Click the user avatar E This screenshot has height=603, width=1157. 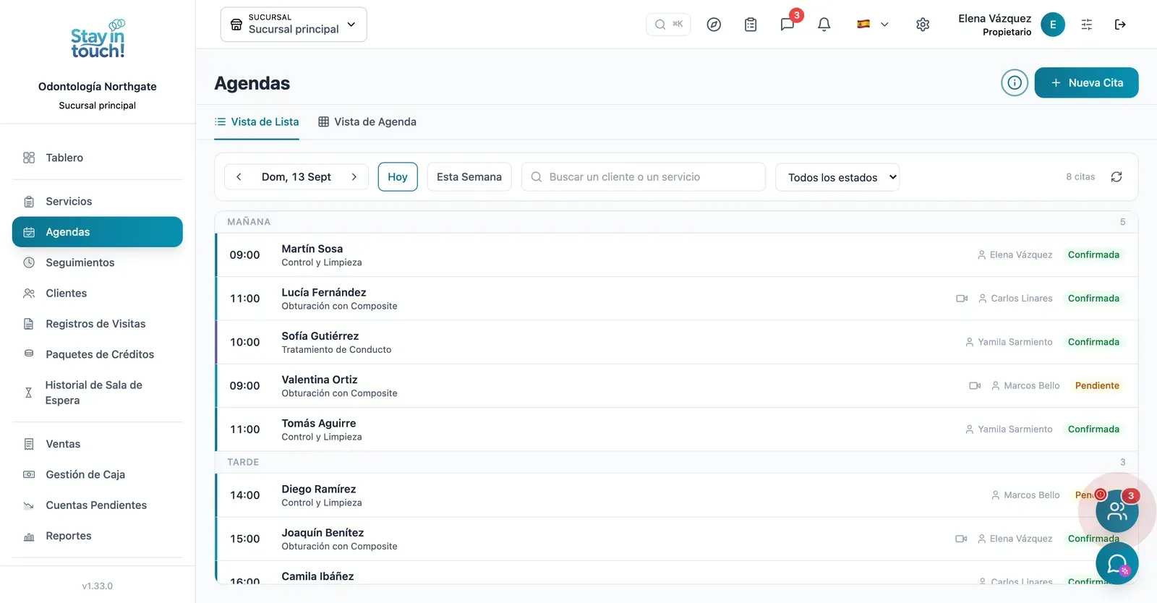tap(1053, 25)
